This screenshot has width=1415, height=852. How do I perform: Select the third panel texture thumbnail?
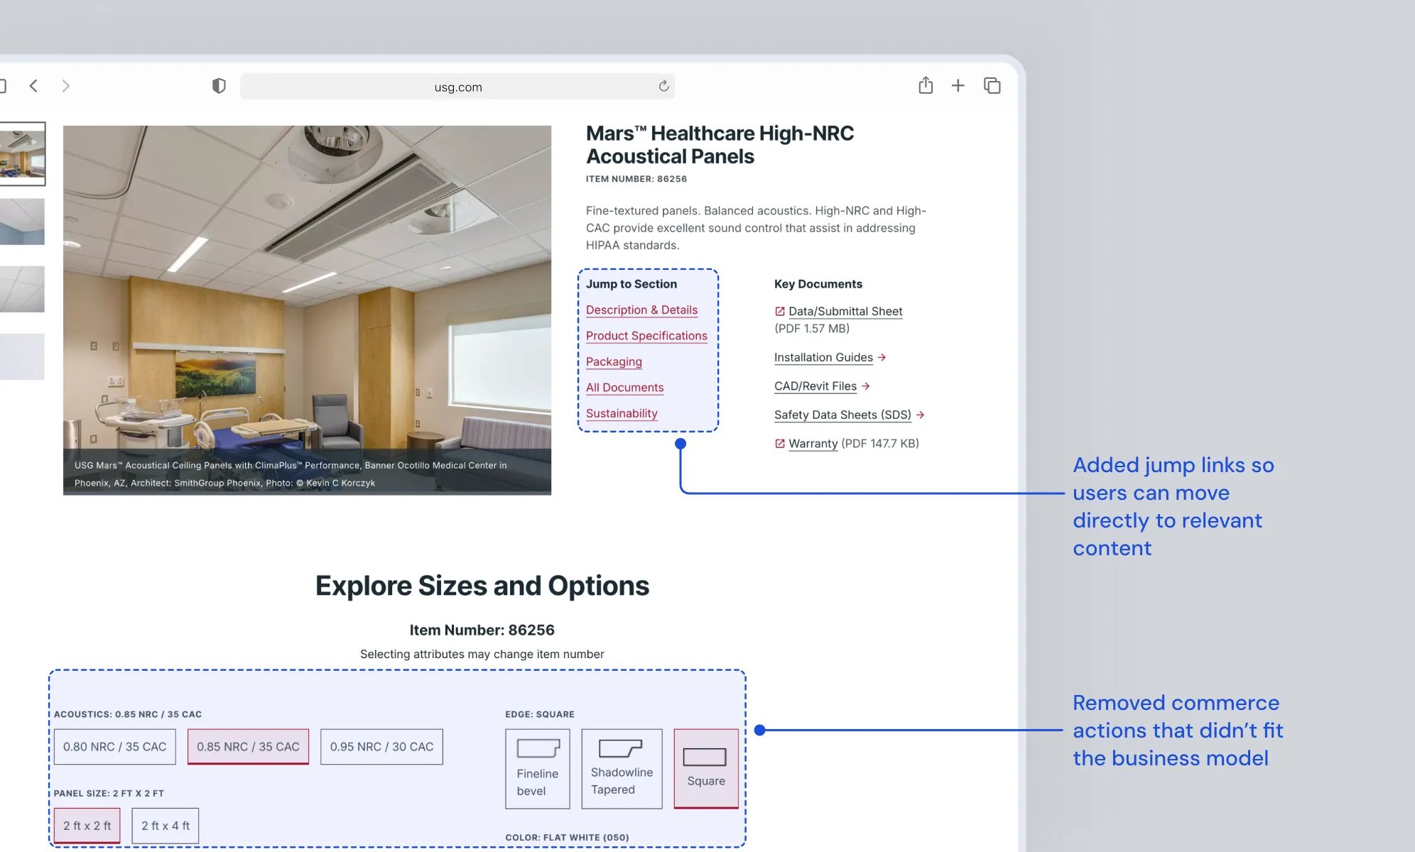point(22,289)
